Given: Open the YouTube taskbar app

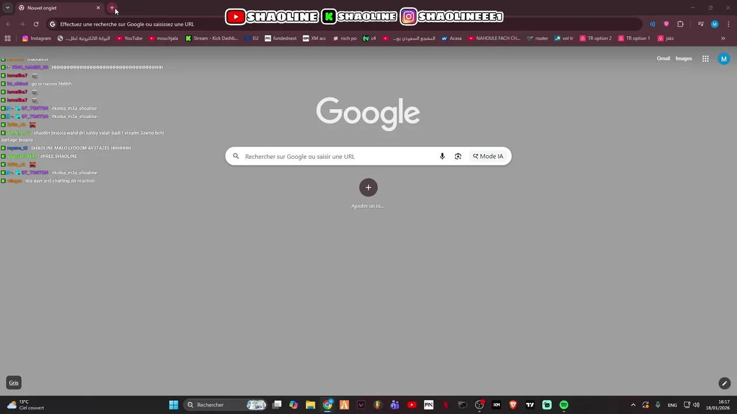Looking at the screenshot, I should (x=412, y=405).
